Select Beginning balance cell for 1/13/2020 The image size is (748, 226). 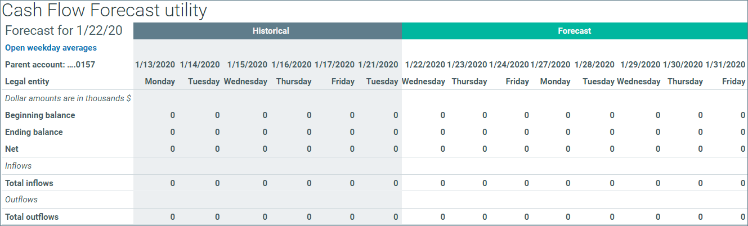coord(172,115)
